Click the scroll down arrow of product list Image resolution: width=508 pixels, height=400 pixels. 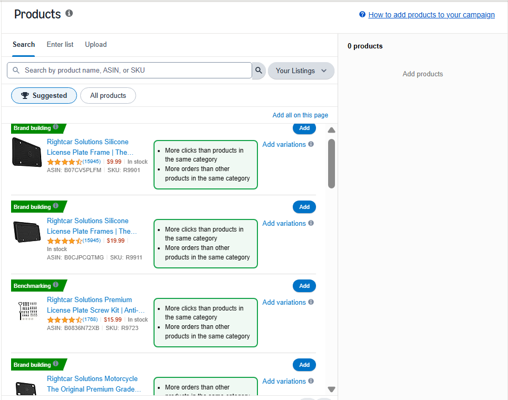click(331, 389)
